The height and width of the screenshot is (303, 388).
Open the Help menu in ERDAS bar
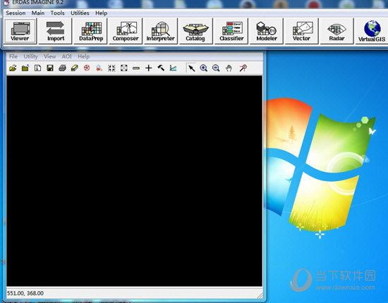coord(101,13)
